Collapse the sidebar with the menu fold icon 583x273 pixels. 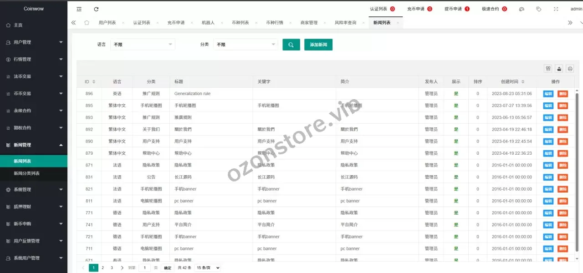79,9
